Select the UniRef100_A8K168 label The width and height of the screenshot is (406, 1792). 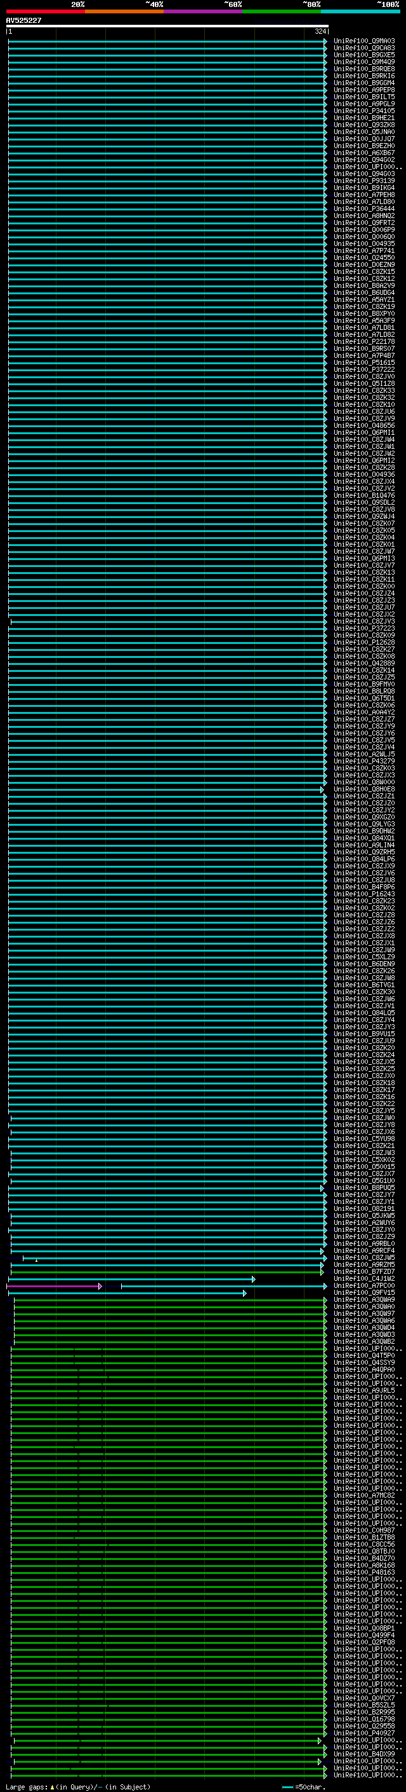click(x=364, y=1565)
